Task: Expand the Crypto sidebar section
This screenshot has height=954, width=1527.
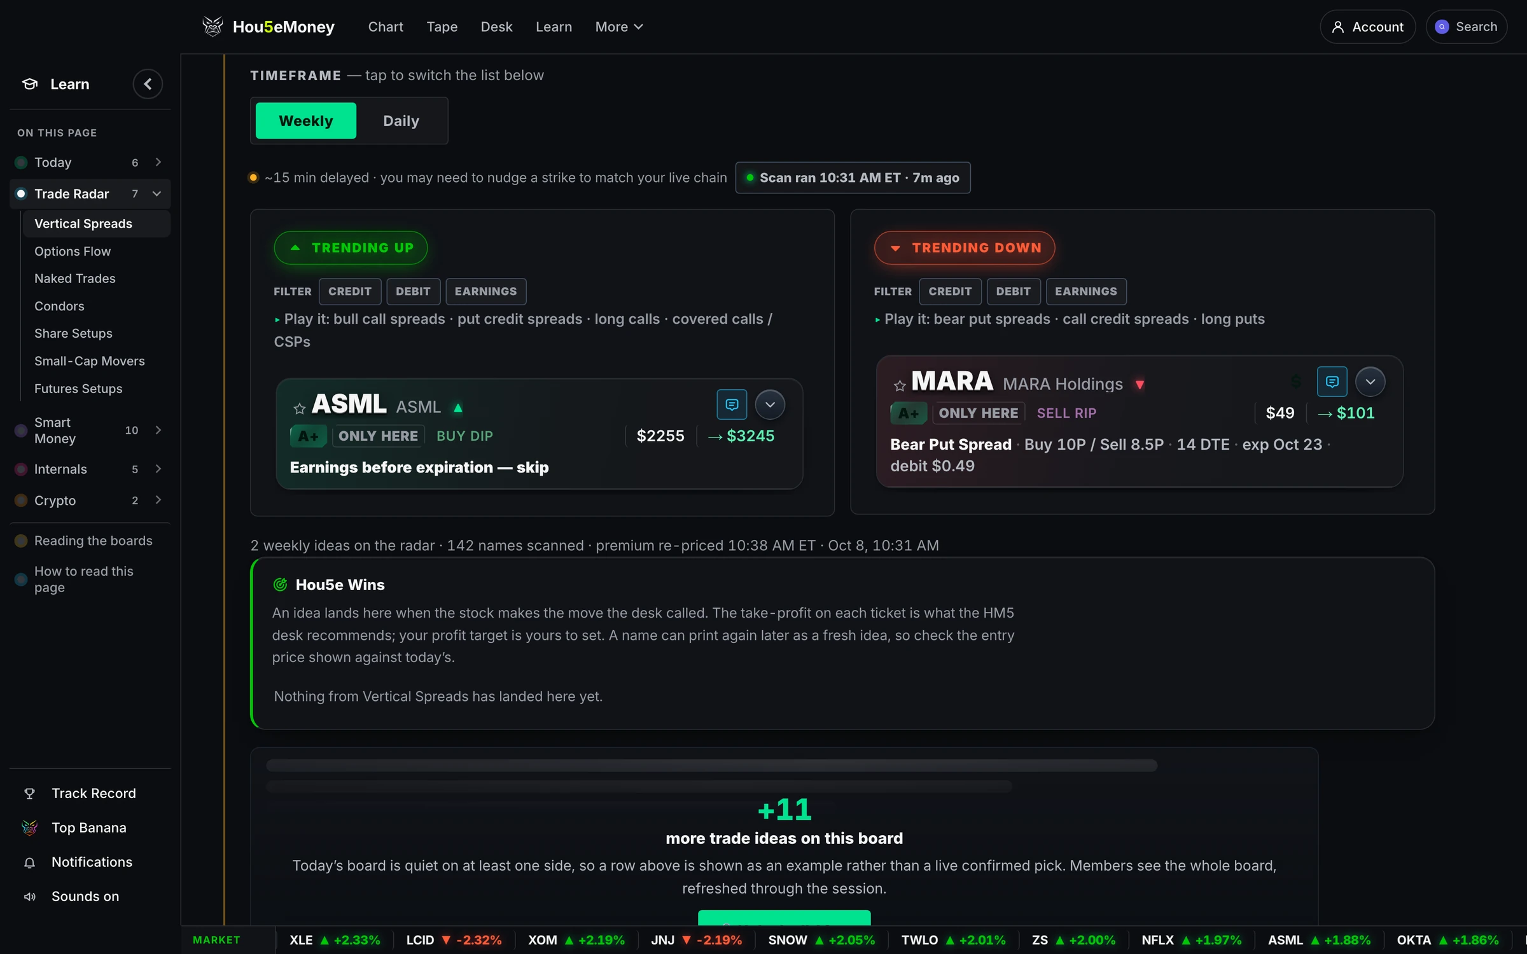Action: pos(158,500)
